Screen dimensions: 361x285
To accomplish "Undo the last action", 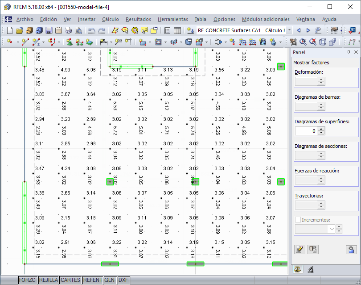I will point(92,30).
